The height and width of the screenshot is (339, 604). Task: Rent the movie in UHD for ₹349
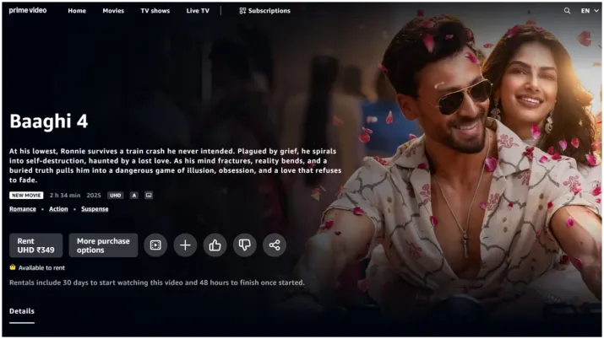click(35, 245)
